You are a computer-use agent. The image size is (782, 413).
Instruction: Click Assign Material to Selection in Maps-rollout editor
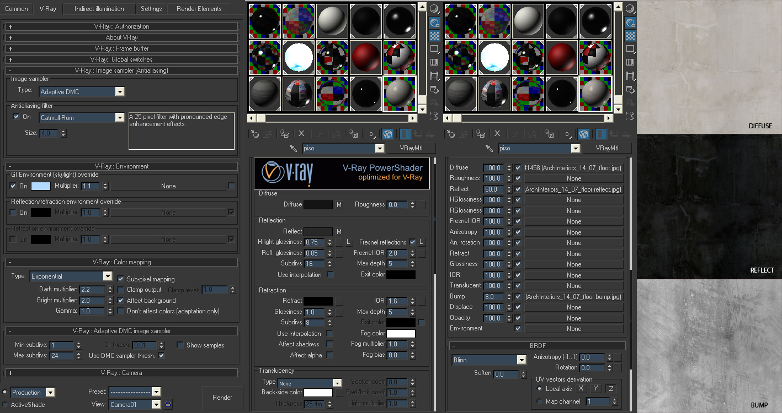481,133
